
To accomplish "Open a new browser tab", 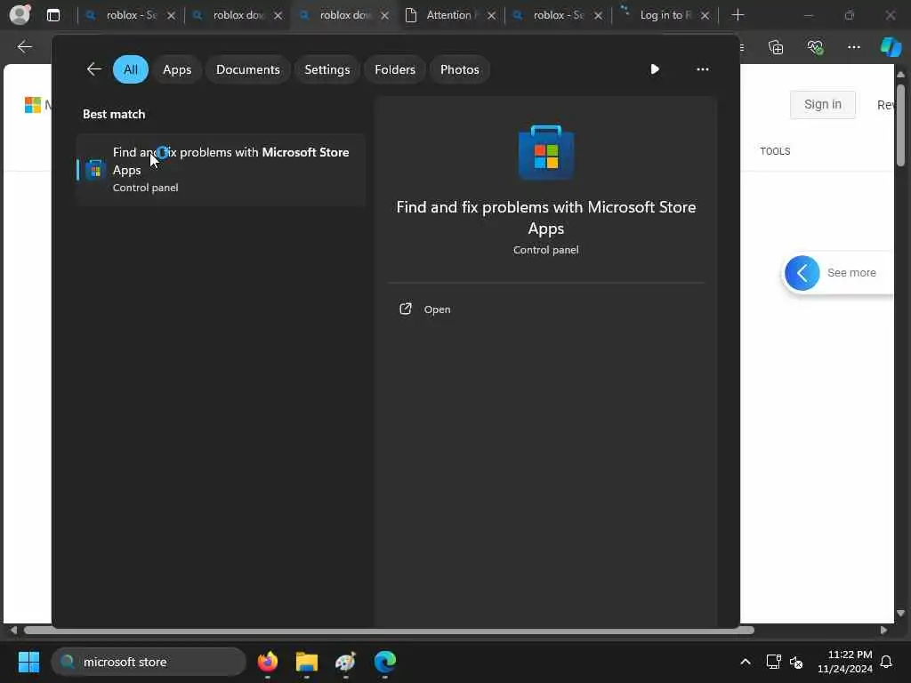I will coord(738,15).
